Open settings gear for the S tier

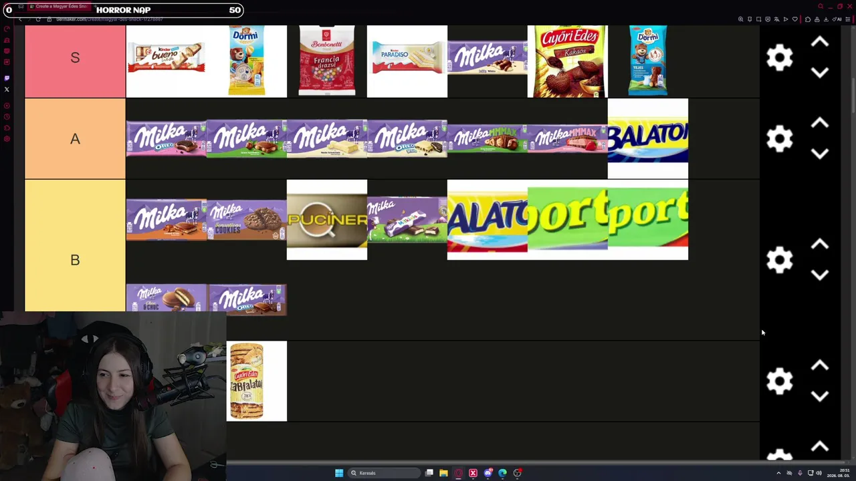pos(779,58)
